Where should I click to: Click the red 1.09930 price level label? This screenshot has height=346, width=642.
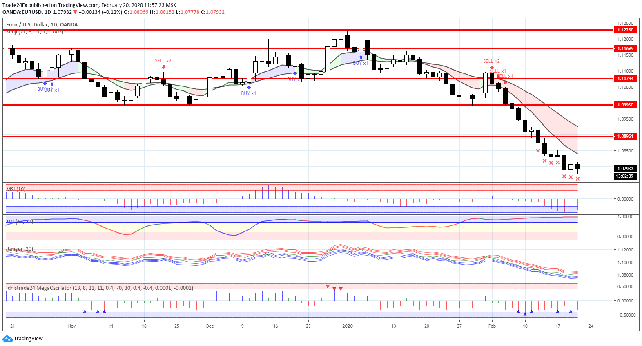(625, 105)
